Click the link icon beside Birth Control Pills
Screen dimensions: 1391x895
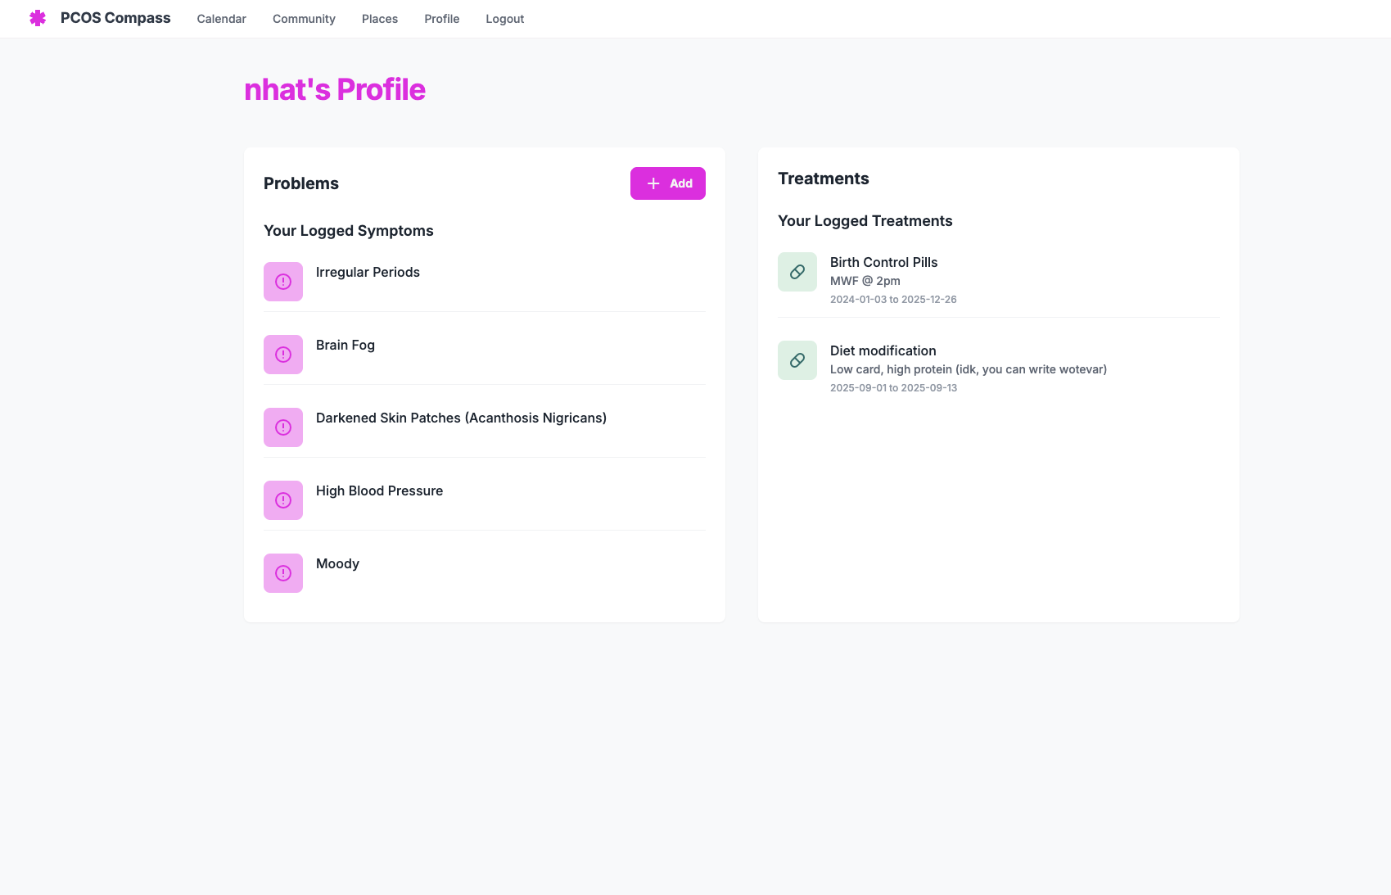click(796, 271)
